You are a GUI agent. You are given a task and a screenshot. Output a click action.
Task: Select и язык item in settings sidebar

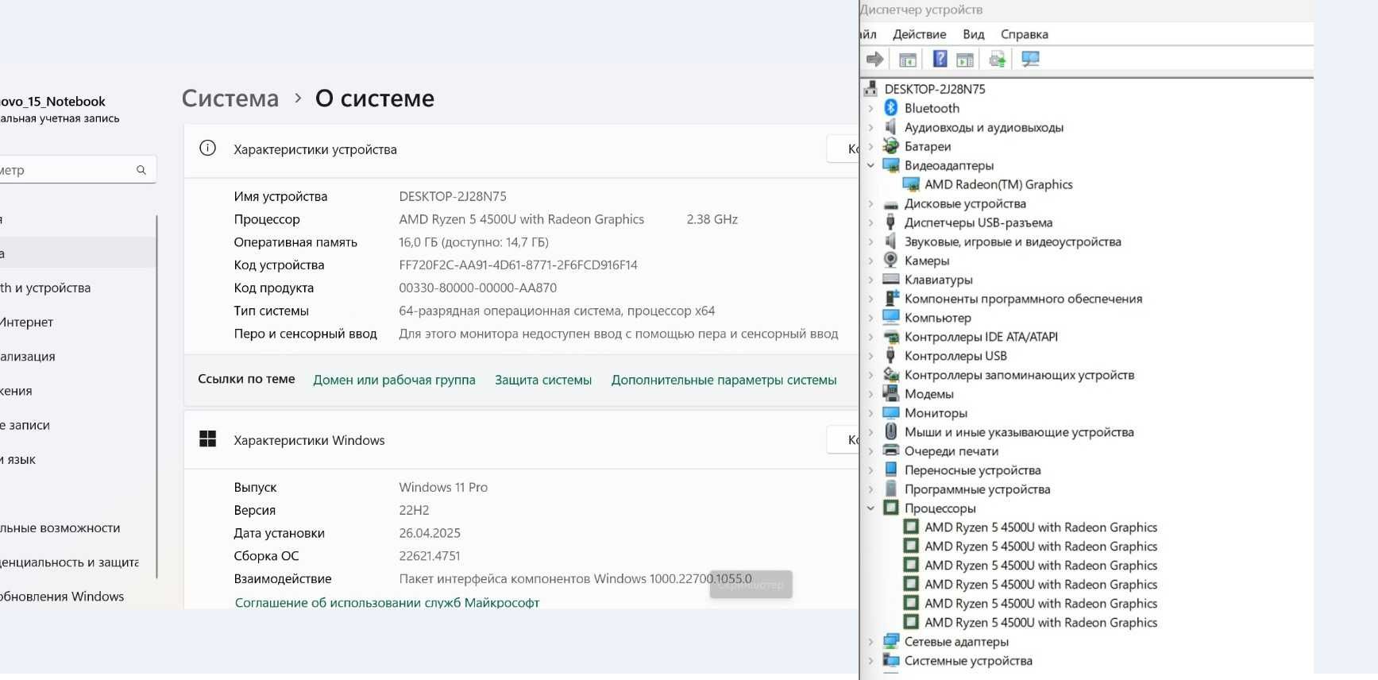pos(17,459)
